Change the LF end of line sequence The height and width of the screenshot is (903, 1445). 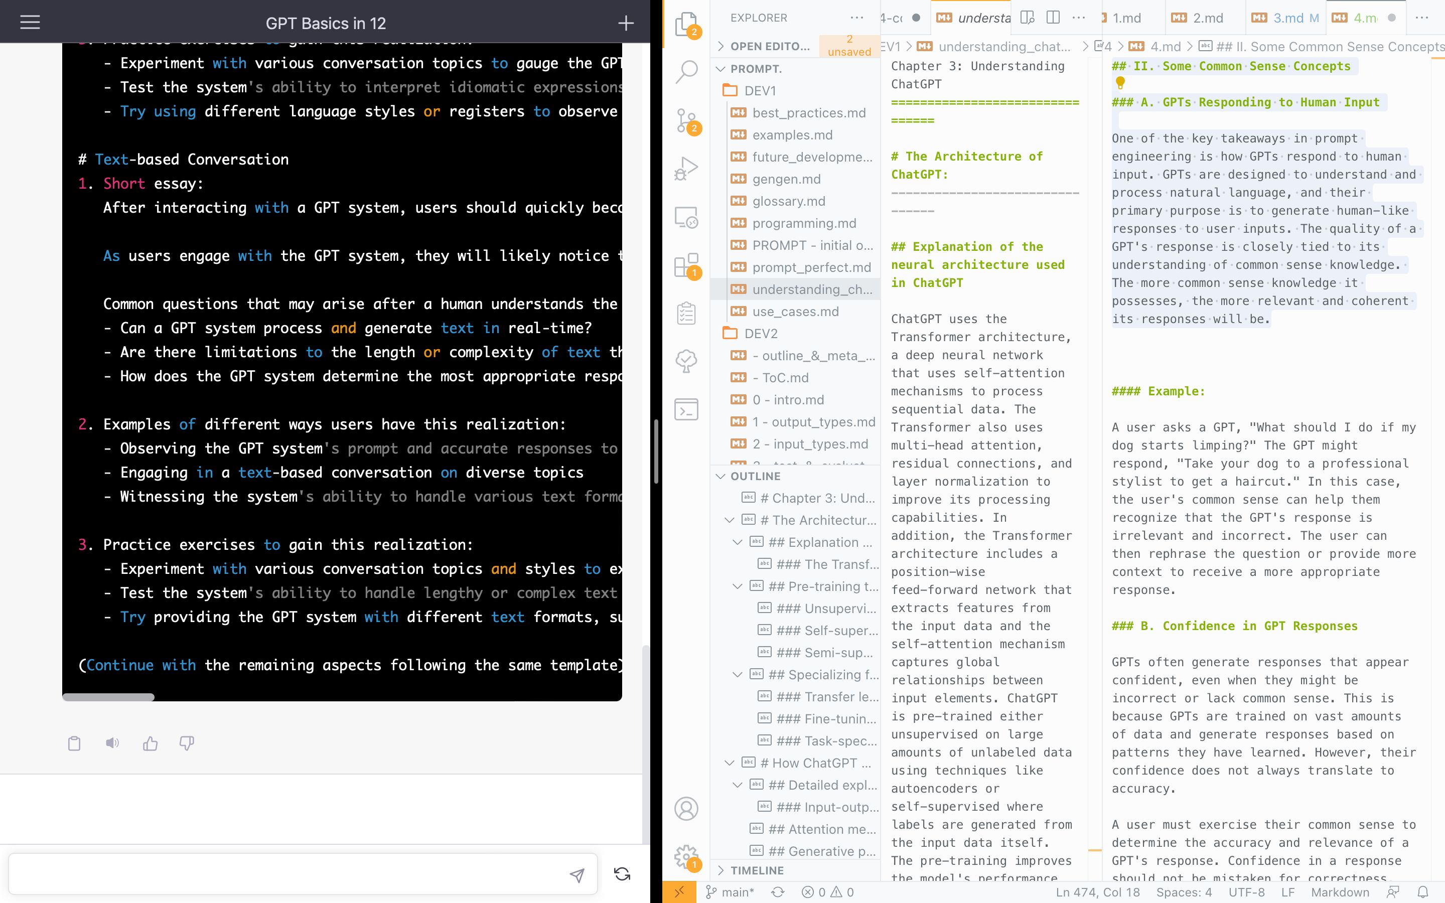pos(1288,891)
